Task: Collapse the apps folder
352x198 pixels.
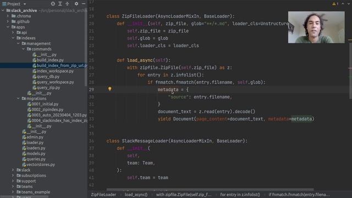Action: coord(8,27)
